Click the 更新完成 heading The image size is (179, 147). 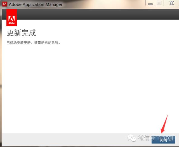(x=21, y=33)
